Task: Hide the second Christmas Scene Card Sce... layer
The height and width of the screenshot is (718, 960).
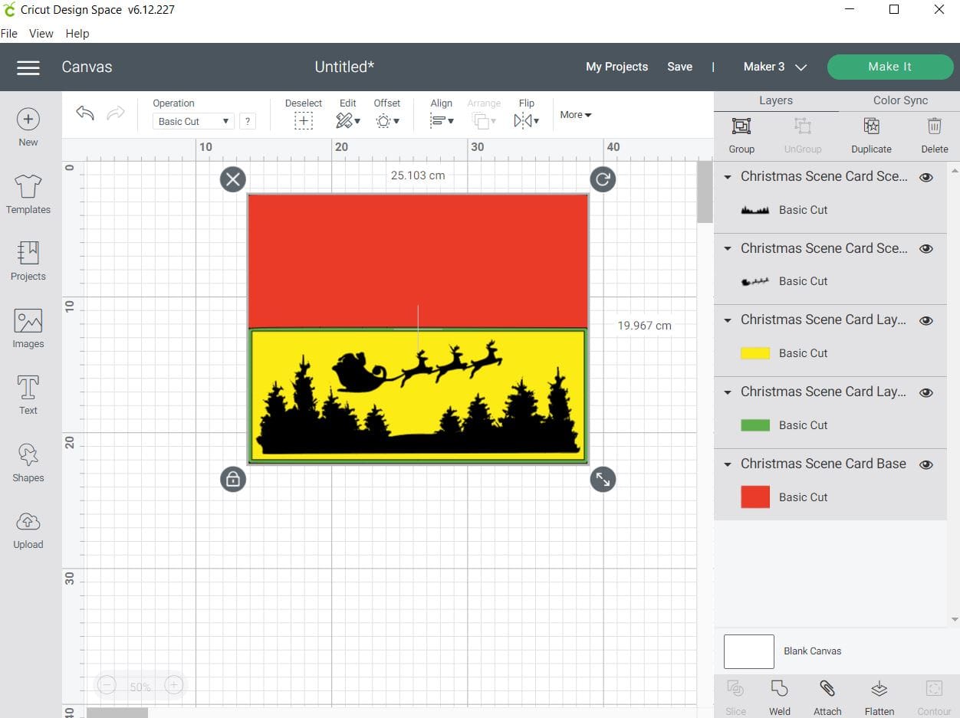Action: (x=926, y=249)
